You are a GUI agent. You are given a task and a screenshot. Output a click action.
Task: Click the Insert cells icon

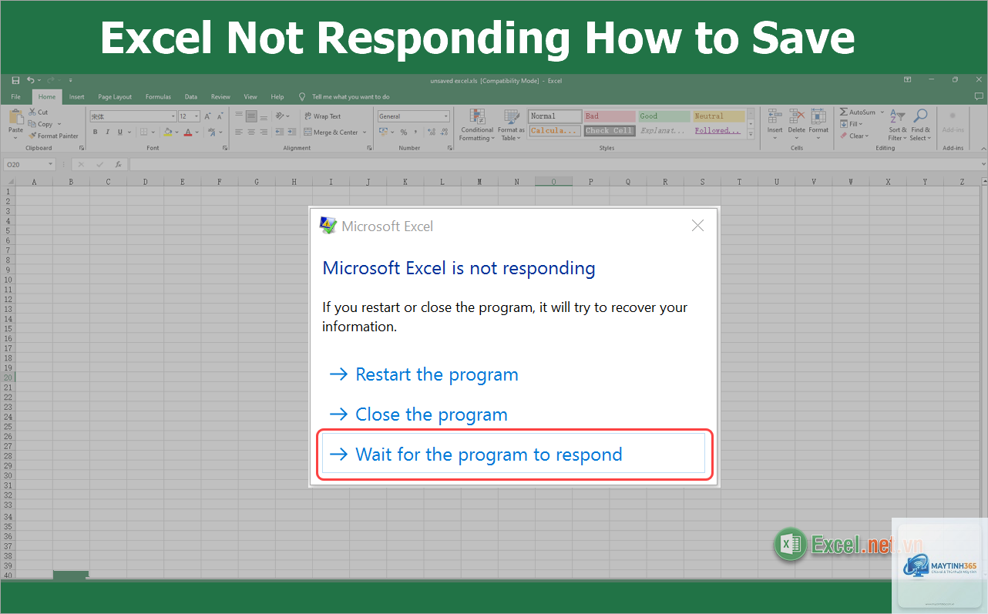point(775,116)
